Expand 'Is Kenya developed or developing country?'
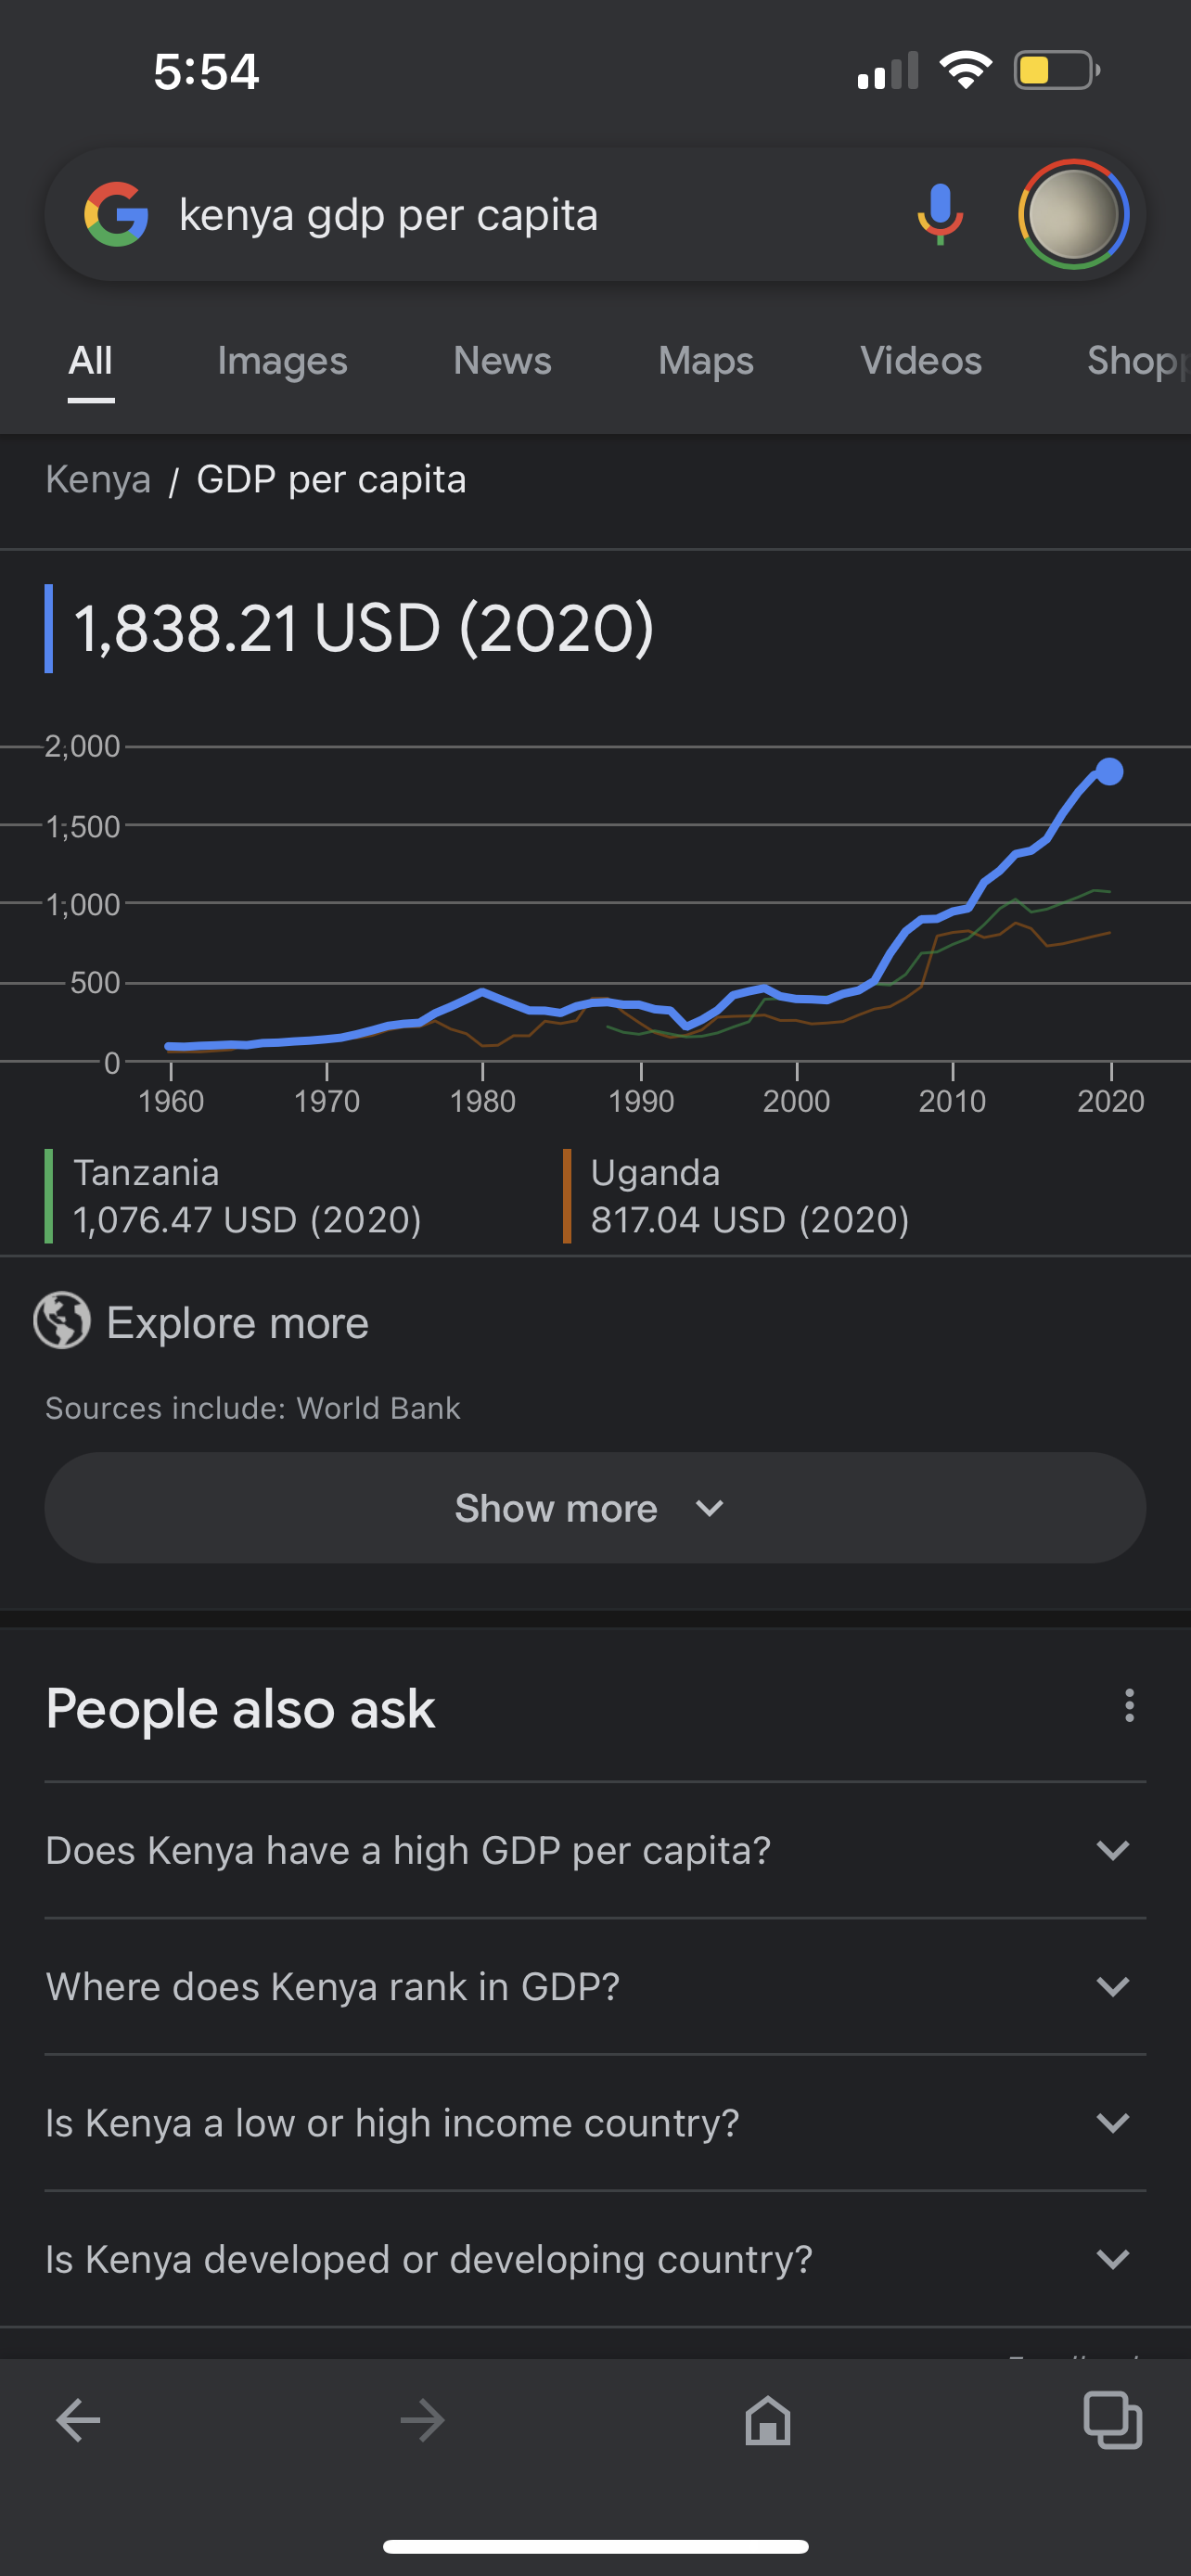 (595, 2259)
